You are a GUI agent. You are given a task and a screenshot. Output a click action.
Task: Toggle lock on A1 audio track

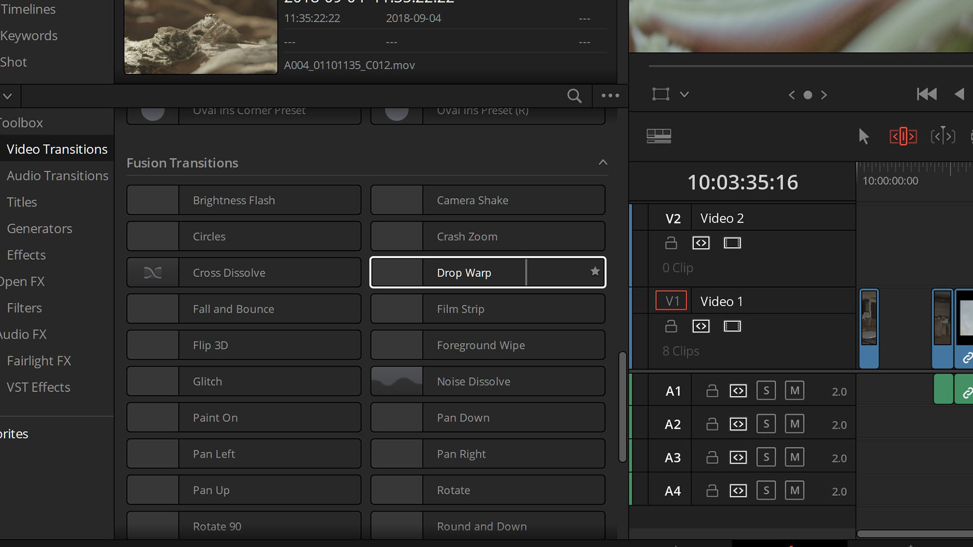click(709, 390)
